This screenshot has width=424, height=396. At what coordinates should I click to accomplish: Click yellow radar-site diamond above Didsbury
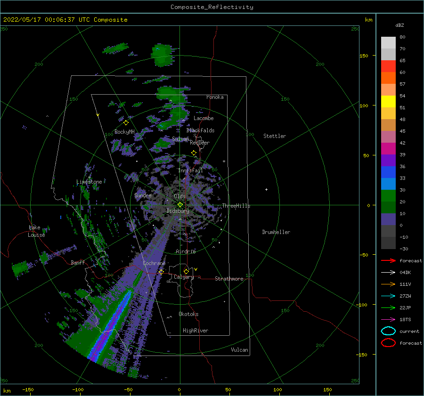point(180,205)
